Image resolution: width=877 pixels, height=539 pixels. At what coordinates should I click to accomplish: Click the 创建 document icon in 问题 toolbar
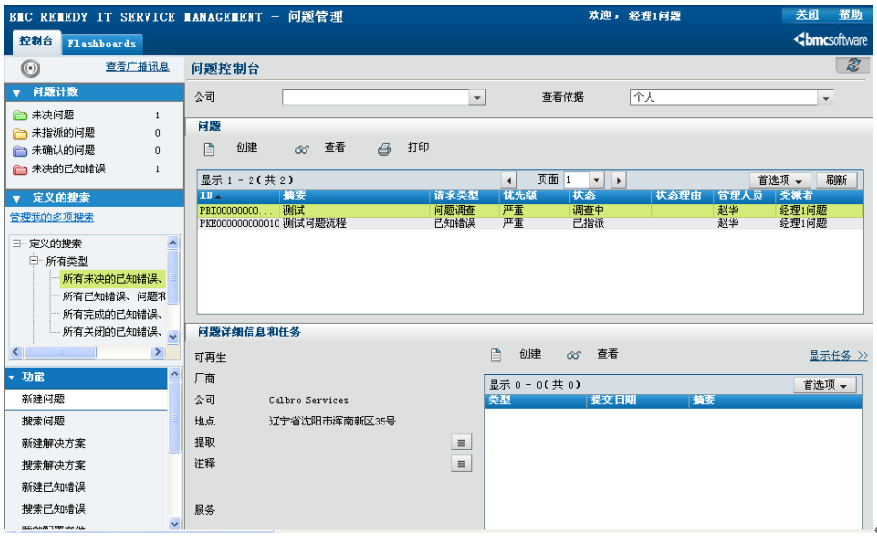(209, 149)
